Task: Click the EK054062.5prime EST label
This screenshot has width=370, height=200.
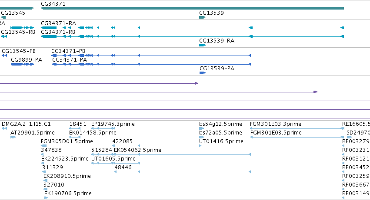Action: (137, 150)
